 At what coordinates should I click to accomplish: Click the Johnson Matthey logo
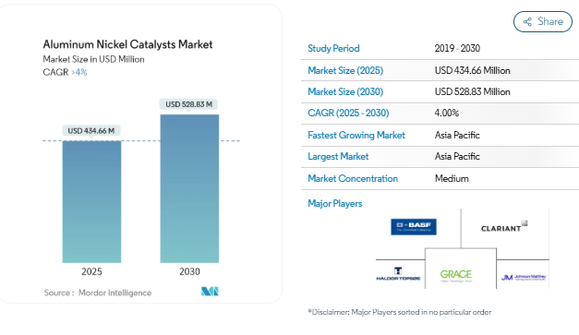(x=524, y=278)
